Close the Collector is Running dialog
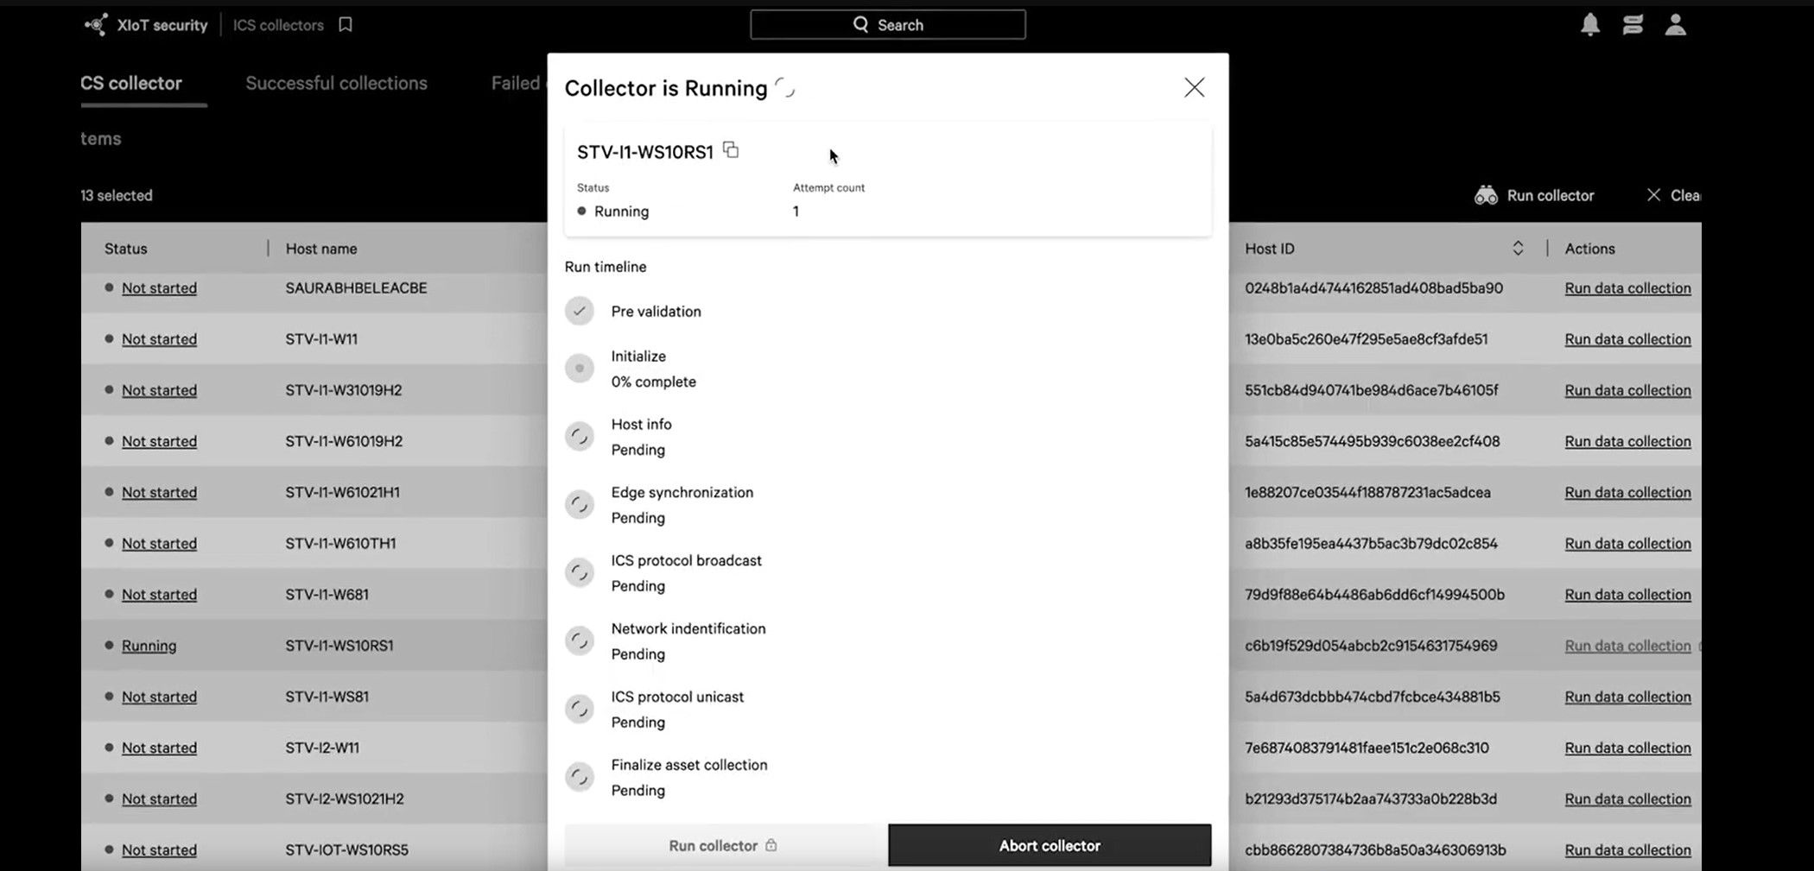Image resolution: width=1814 pixels, height=871 pixels. point(1194,87)
